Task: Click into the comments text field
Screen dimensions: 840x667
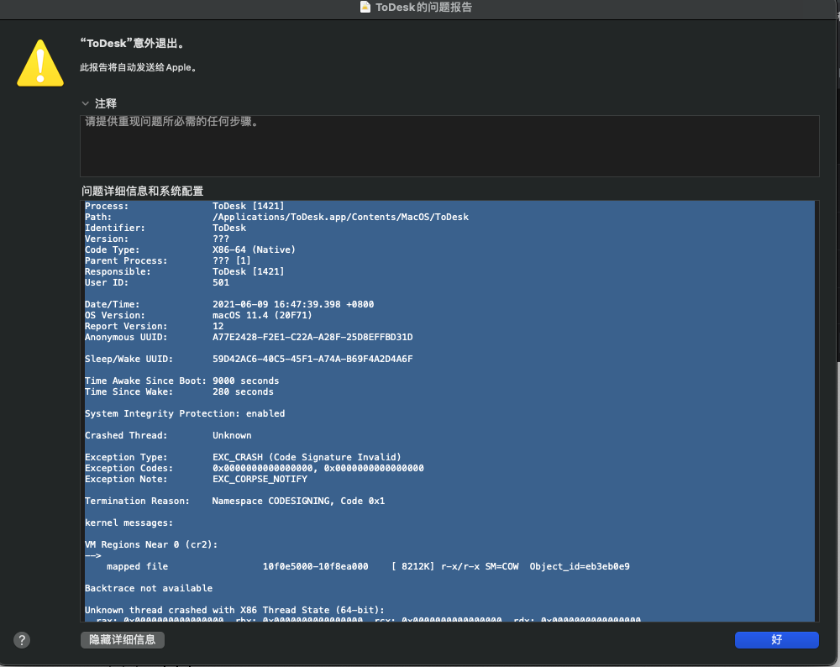Action: 449,145
